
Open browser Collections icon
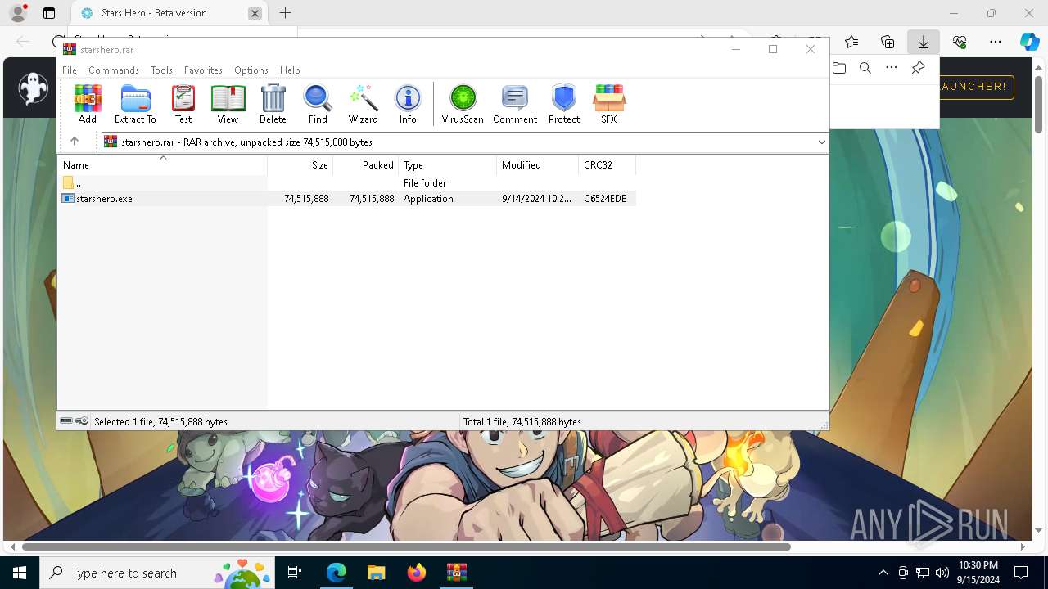[888, 42]
